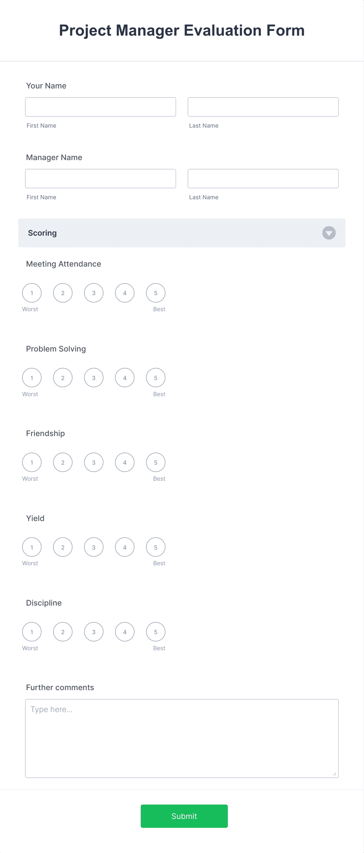The width and height of the screenshot is (364, 853).
Task: Focus the Manager First Name field
Action: click(x=100, y=178)
